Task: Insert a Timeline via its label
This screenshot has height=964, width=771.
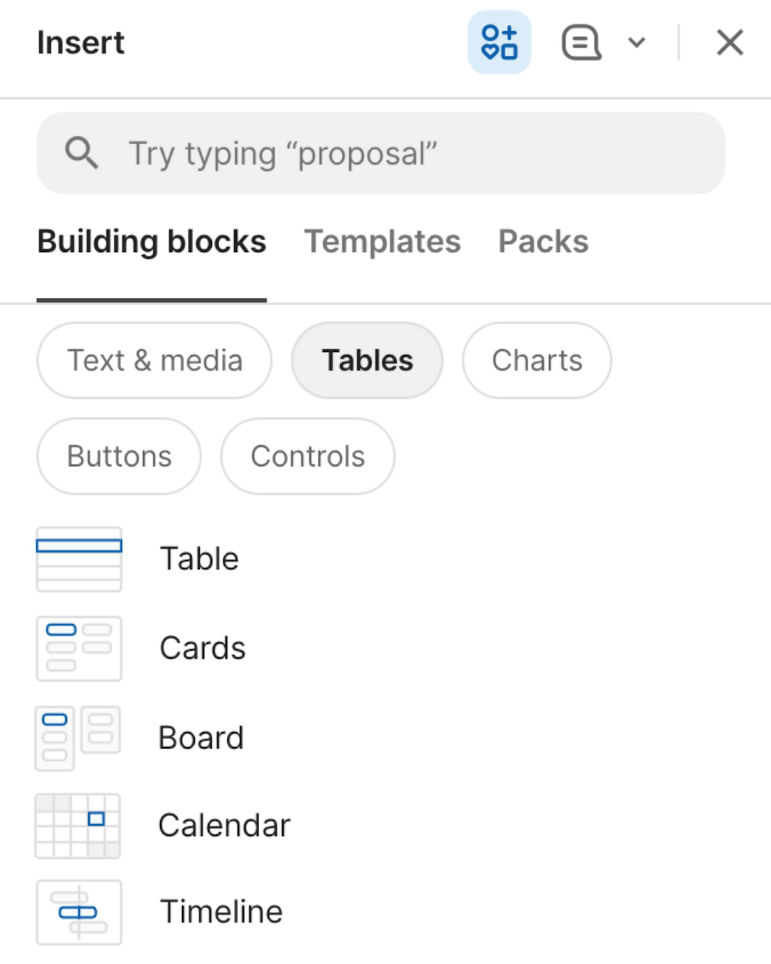Action: pos(221,911)
